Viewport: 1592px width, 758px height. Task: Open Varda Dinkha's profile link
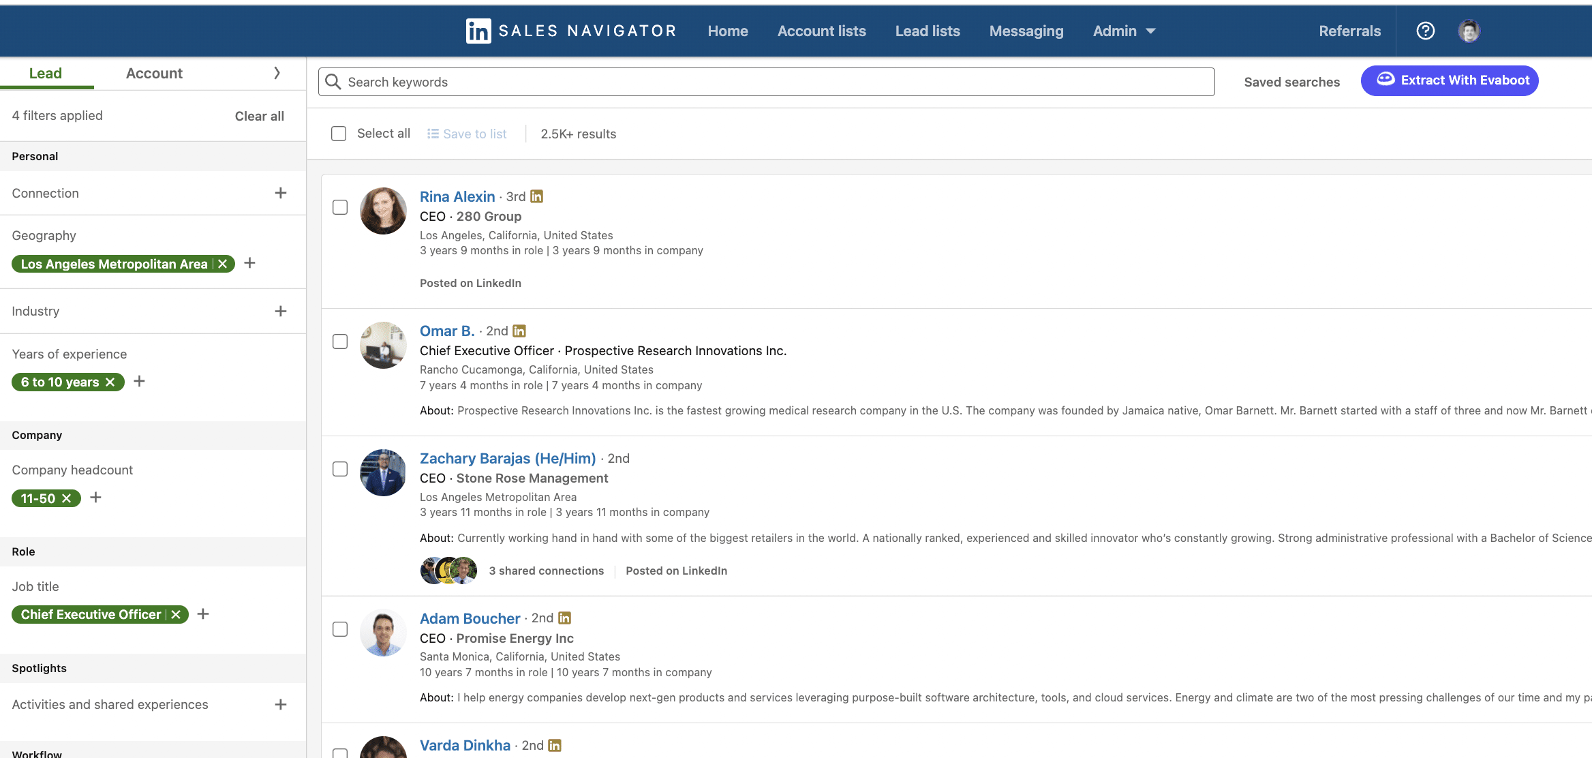465,745
